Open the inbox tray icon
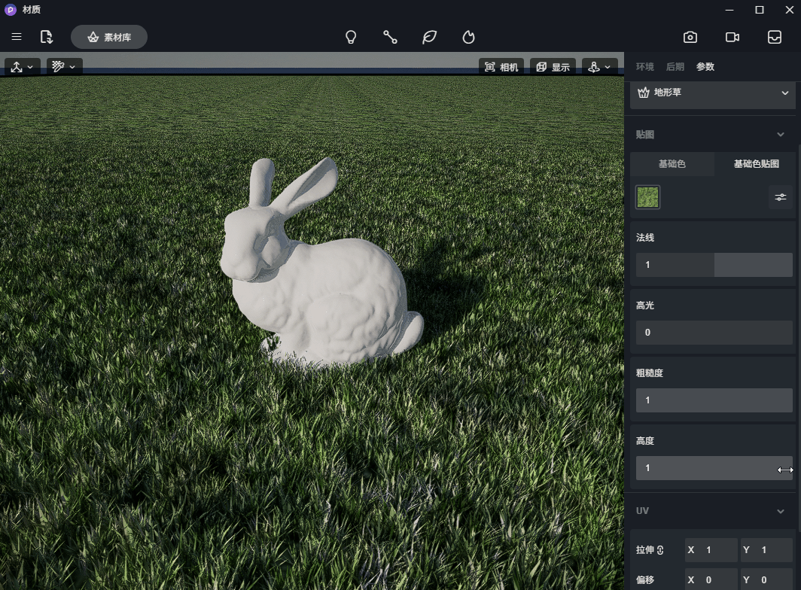 tap(774, 37)
